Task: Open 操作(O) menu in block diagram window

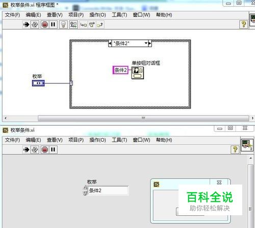Action: pyautogui.click(x=97, y=15)
